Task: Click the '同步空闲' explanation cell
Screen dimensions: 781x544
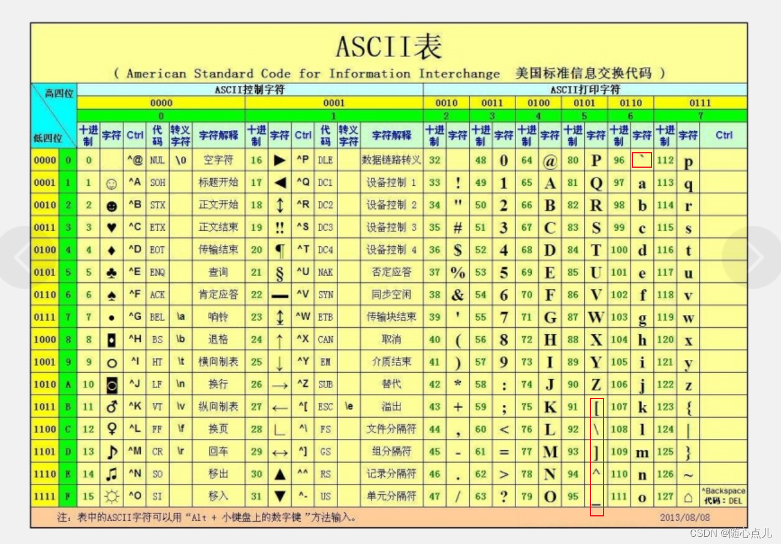Action: tap(391, 295)
